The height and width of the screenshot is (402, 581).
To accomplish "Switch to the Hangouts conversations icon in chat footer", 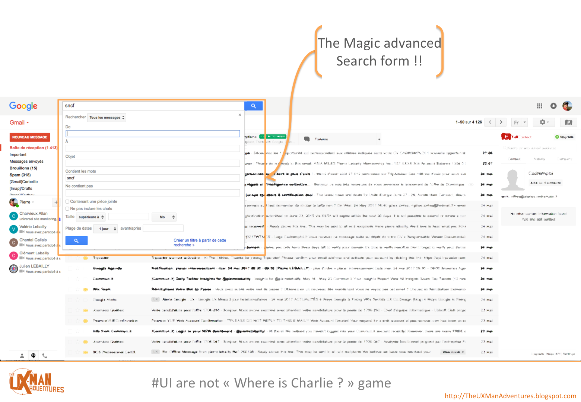I will coord(33,355).
